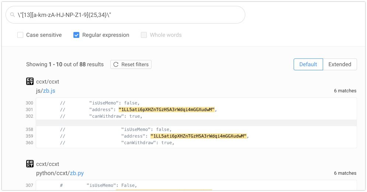This screenshot has width=367, height=192.
Task: Click the Reset filters refresh icon
Action: (x=116, y=64)
